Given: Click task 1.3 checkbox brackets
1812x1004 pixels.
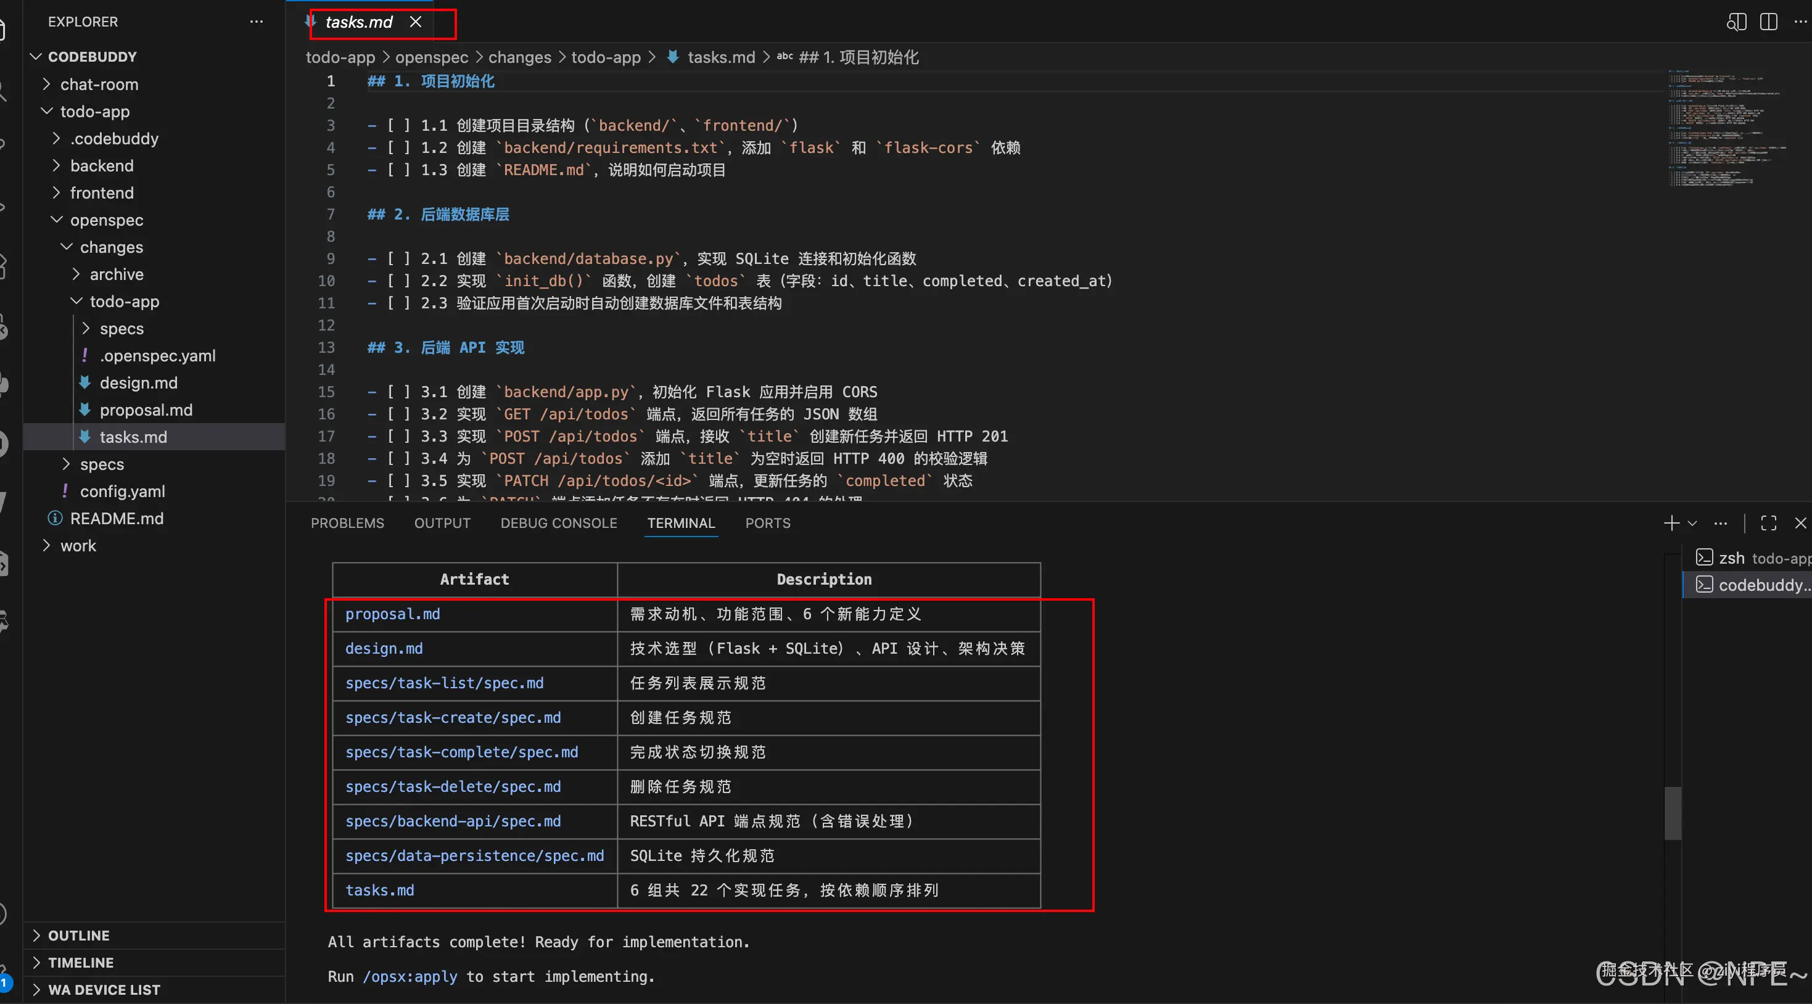Looking at the screenshot, I should coord(398,170).
